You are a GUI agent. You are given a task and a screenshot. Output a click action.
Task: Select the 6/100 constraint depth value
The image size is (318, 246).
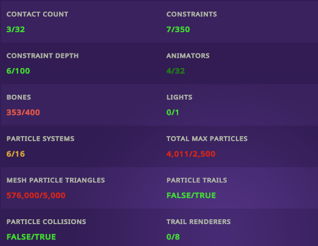point(18,71)
